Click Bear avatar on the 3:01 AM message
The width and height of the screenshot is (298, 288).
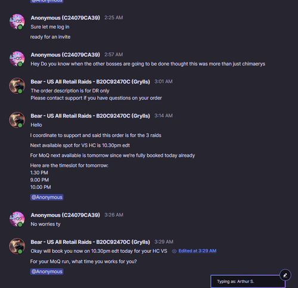[17, 86]
